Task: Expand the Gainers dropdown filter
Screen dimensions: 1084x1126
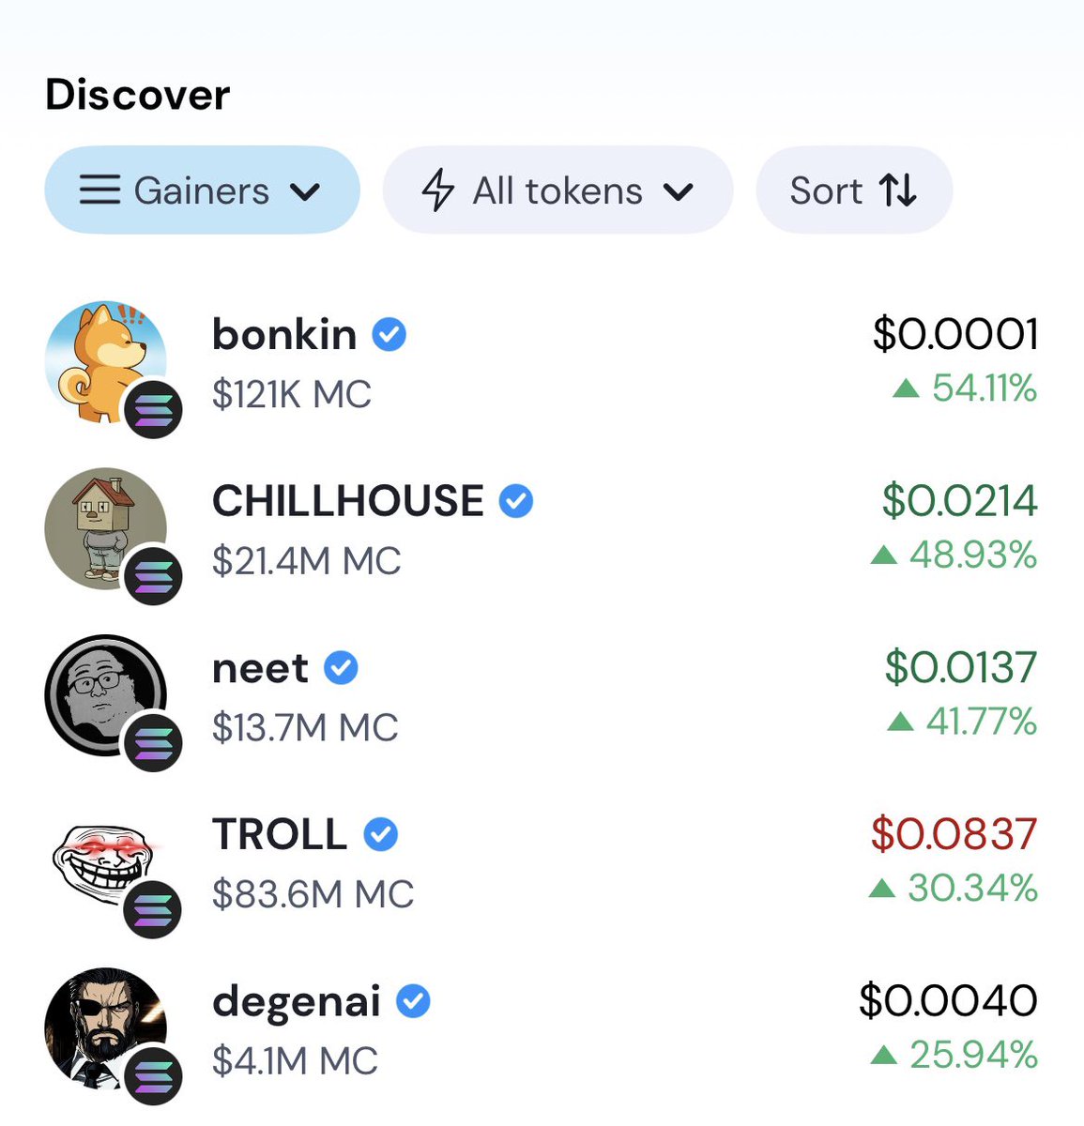Action: click(202, 190)
